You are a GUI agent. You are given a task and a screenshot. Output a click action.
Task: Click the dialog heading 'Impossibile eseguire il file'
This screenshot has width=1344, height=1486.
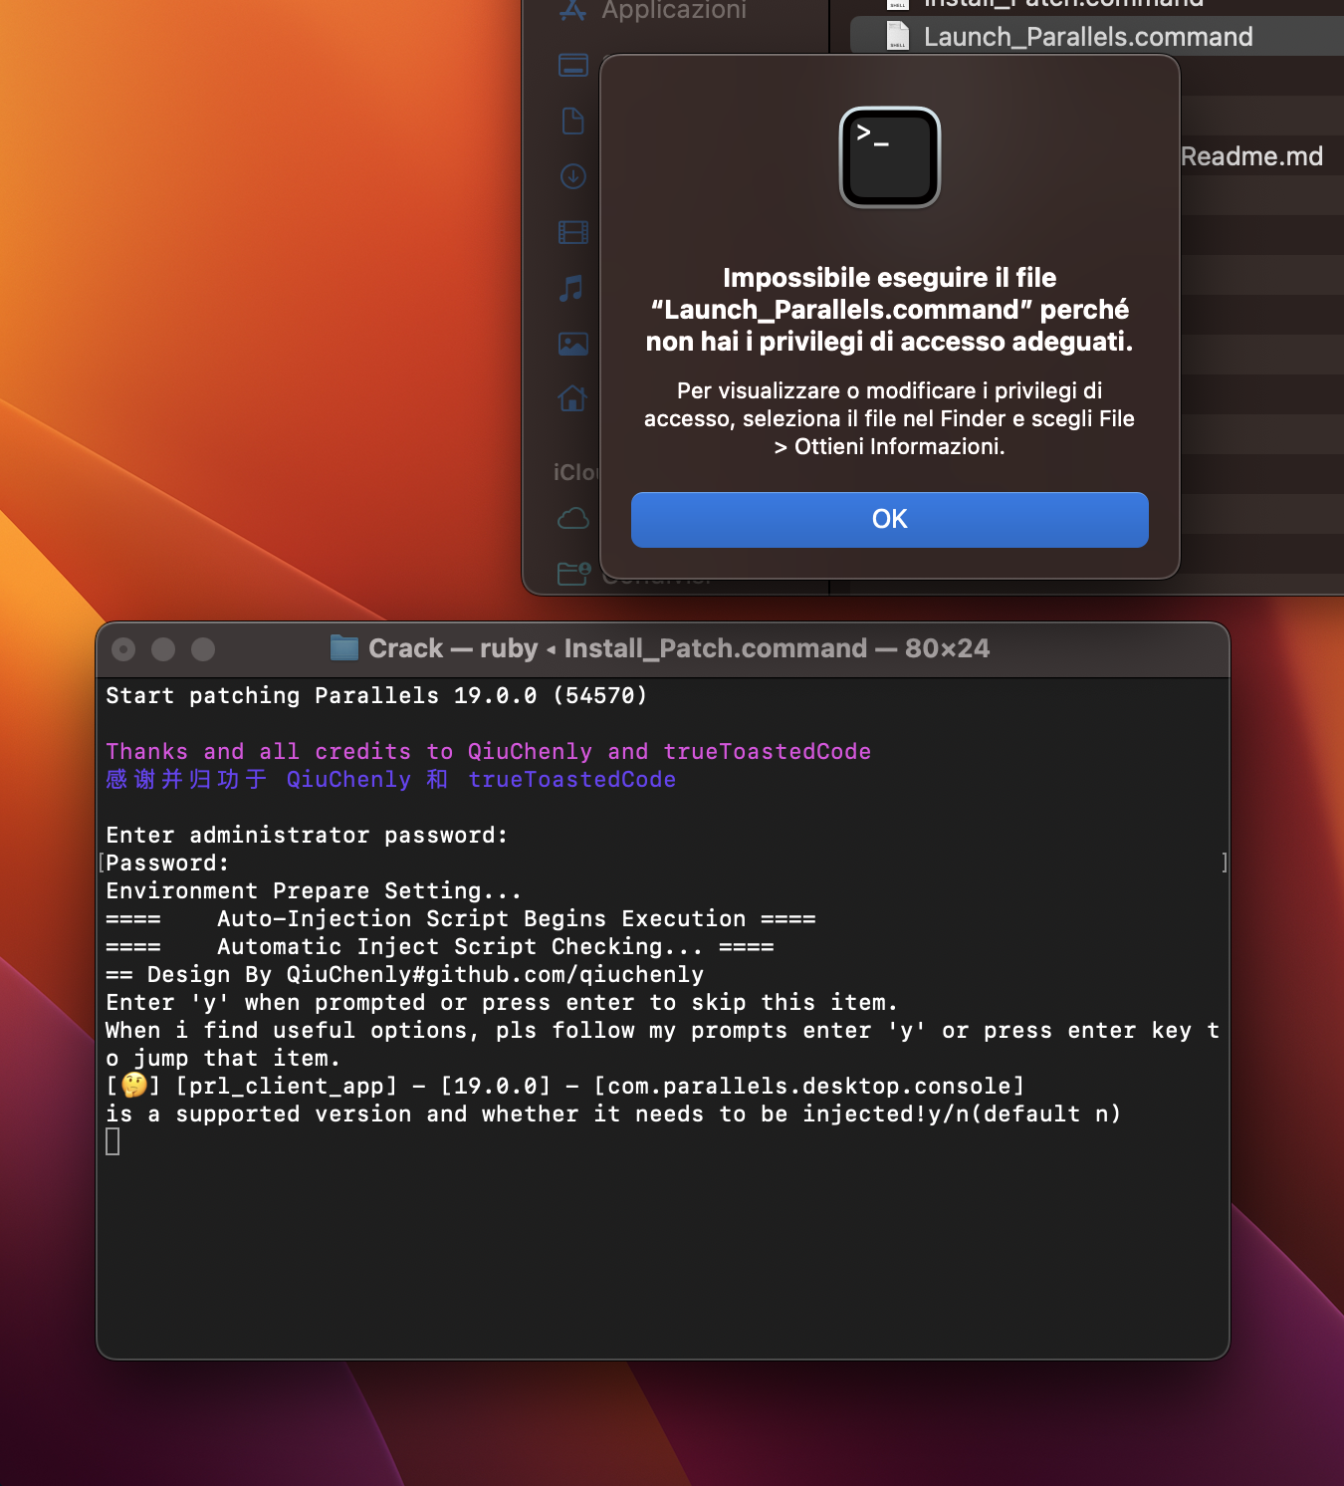point(889,309)
